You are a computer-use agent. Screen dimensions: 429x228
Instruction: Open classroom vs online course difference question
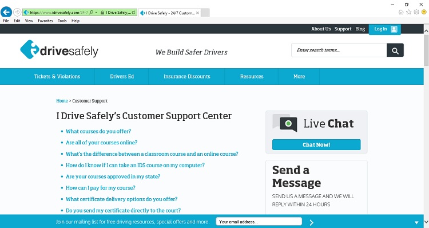click(x=152, y=154)
